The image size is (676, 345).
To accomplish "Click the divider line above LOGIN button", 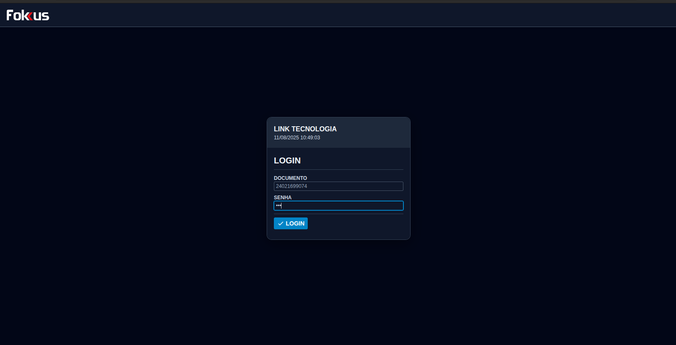I will click(x=338, y=214).
